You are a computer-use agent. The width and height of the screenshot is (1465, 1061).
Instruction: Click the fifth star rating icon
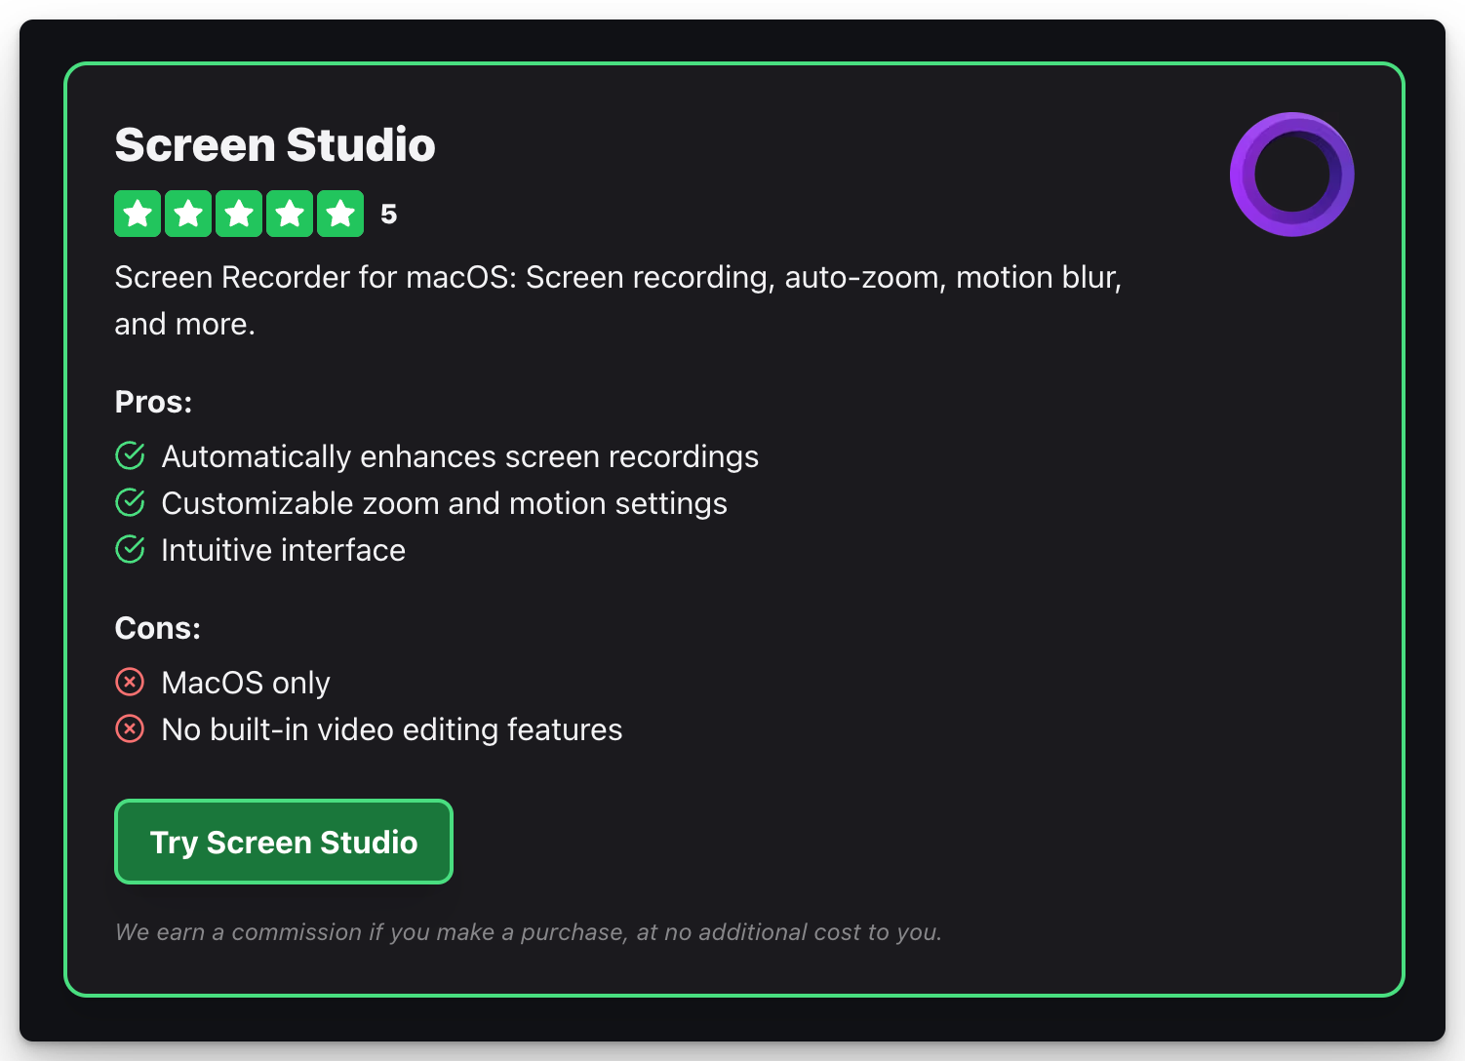click(x=340, y=213)
